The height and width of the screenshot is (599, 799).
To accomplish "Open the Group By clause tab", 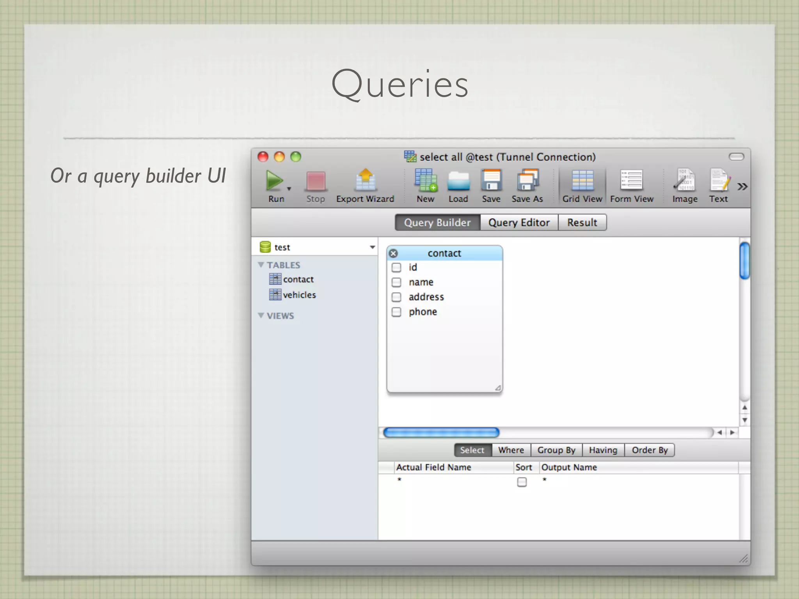I will [x=556, y=450].
